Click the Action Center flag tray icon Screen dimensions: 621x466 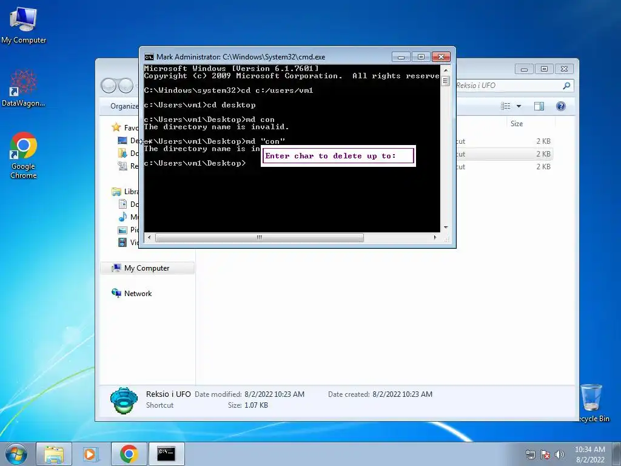tap(545, 454)
